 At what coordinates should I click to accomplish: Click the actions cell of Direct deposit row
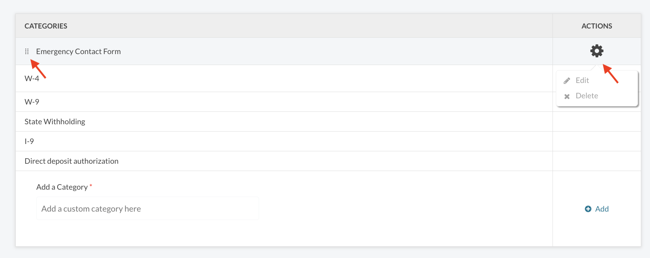tap(597, 161)
